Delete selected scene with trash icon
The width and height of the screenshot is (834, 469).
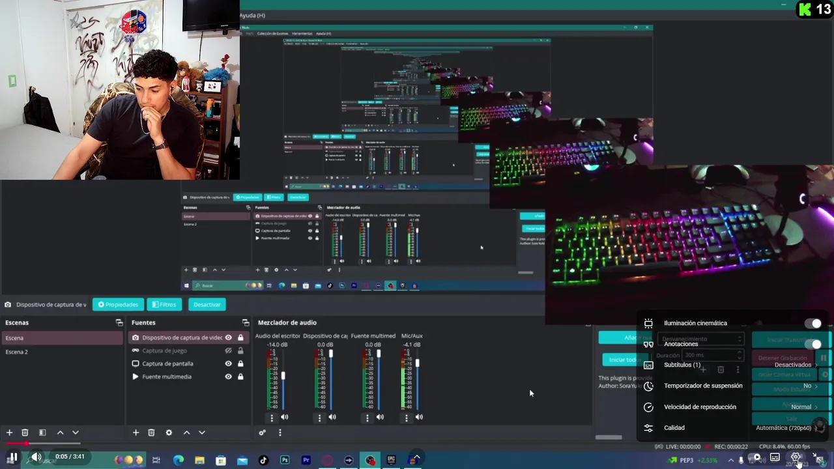25,433
